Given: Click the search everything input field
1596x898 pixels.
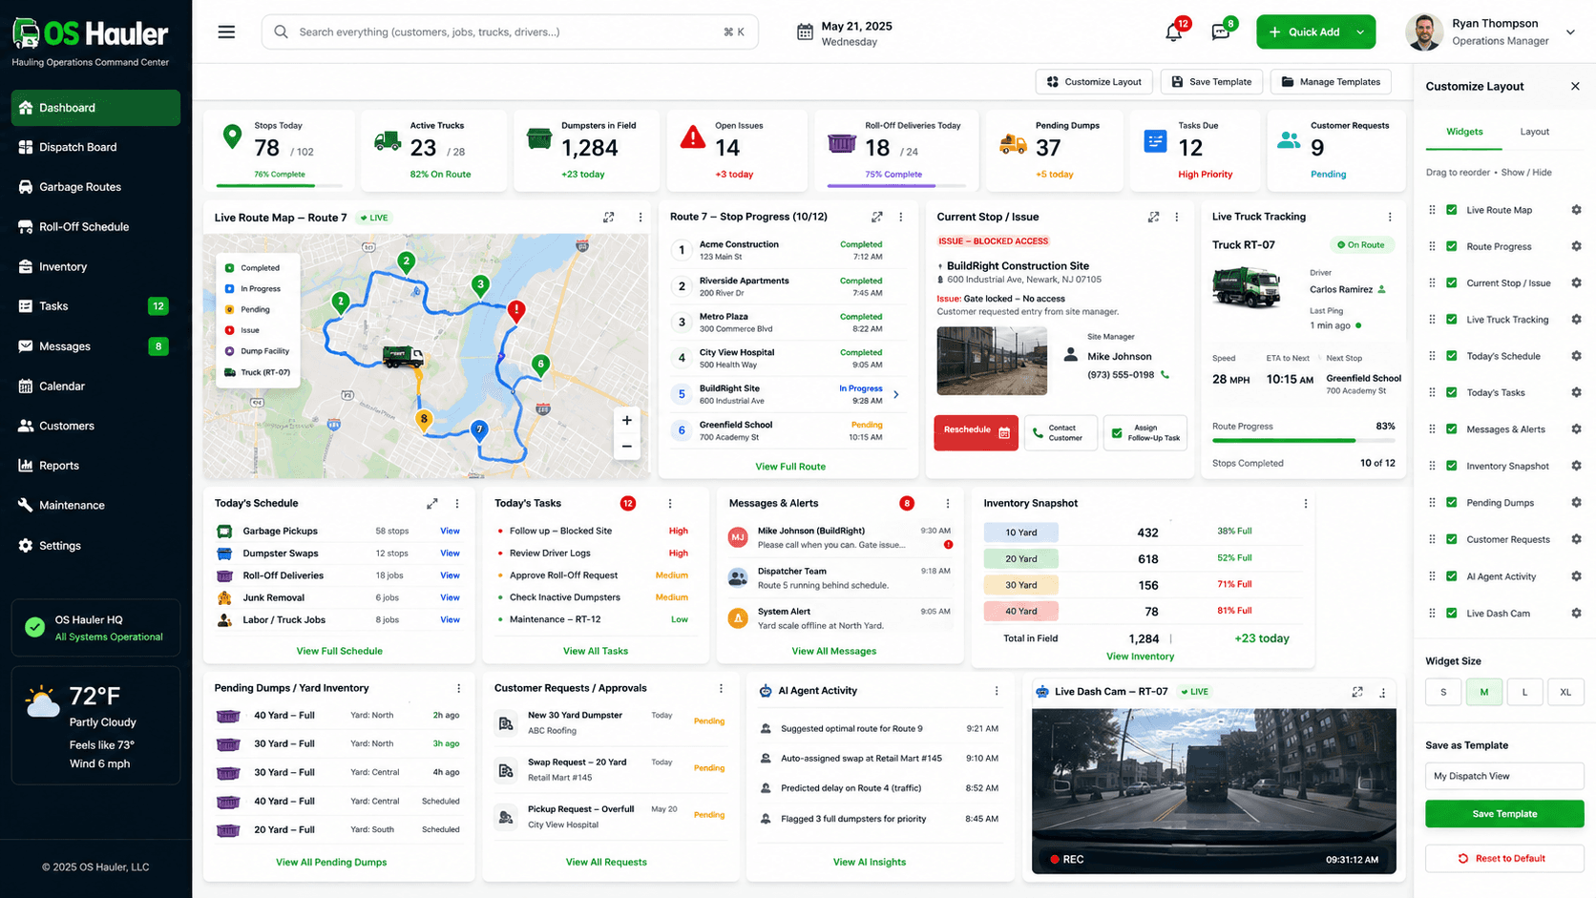Looking at the screenshot, I should coord(510,31).
